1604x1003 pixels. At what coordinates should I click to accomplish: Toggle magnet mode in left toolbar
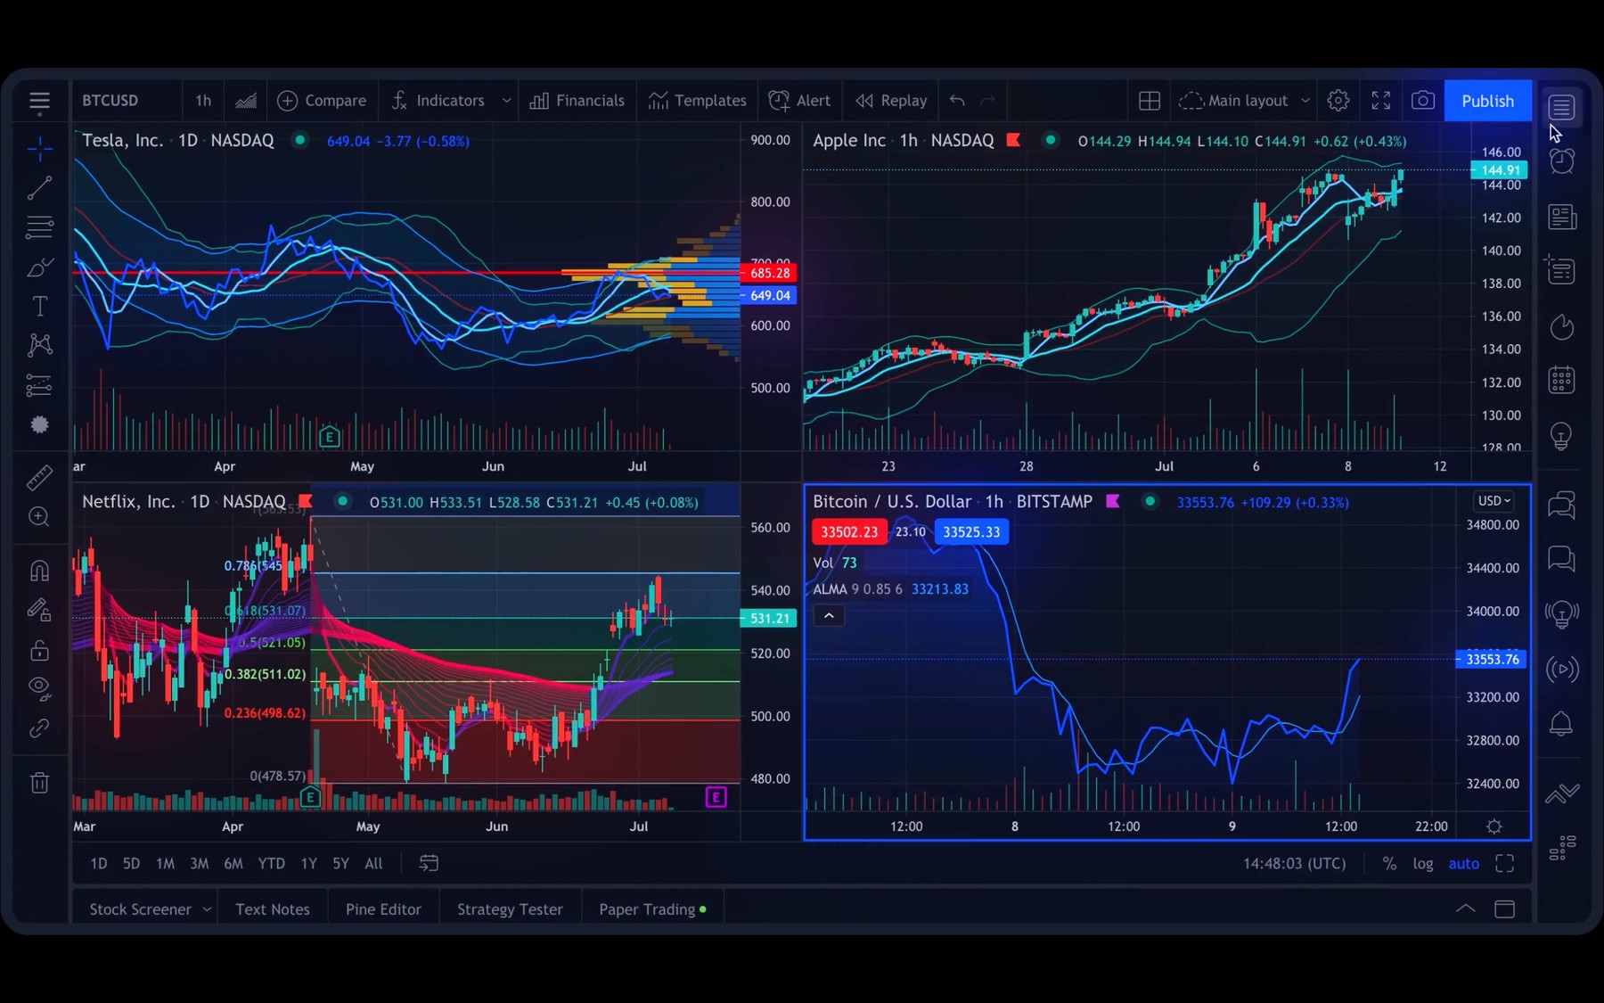coord(39,571)
